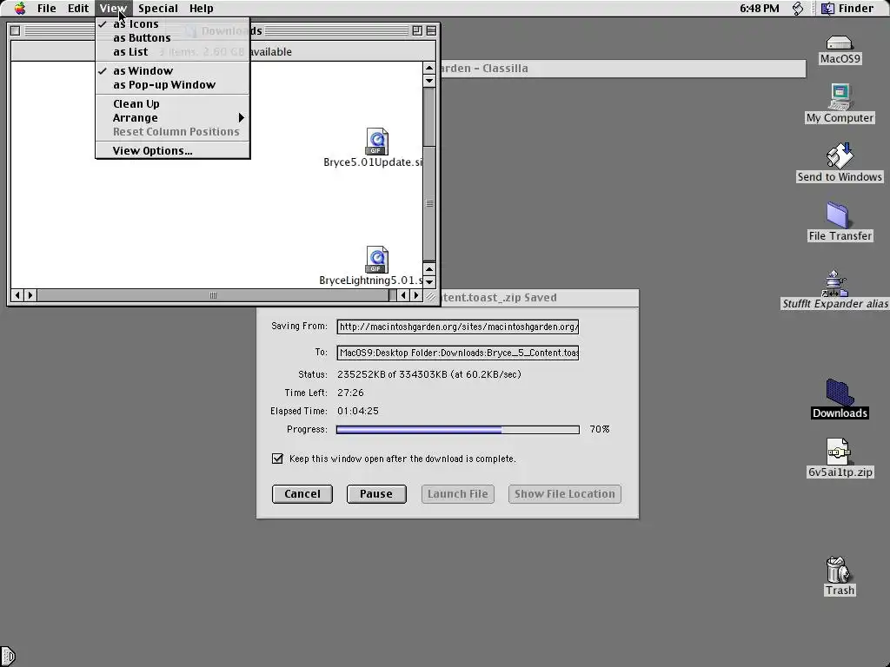Viewport: 890px width, 667px height.
Task: Open the Apple menu icon
Action: coord(20,8)
